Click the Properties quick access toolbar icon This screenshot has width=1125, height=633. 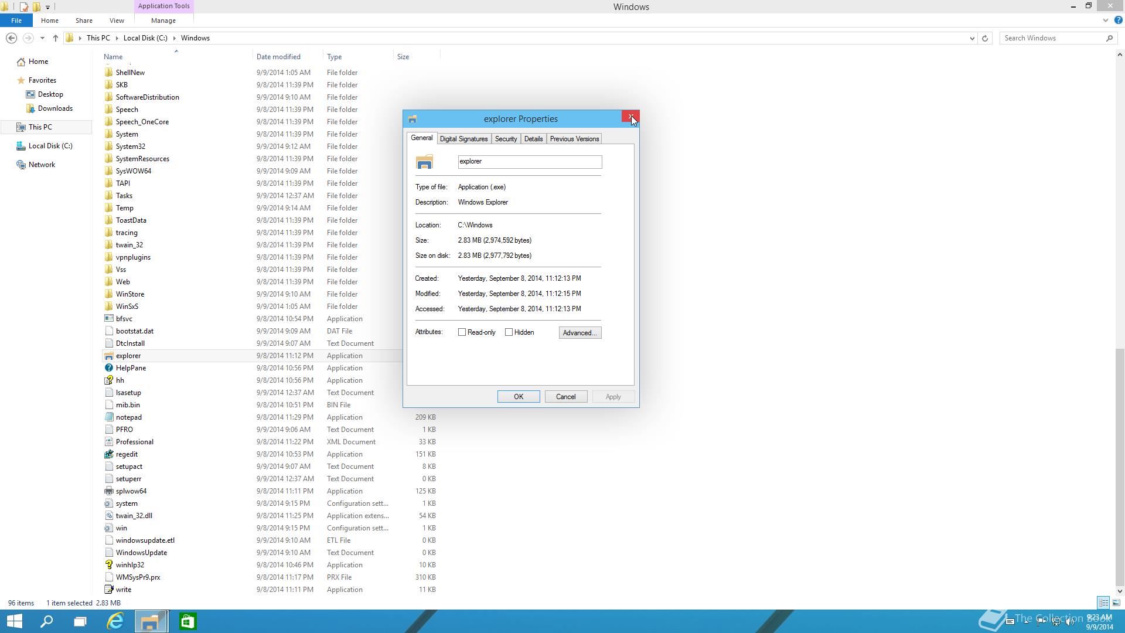(x=24, y=7)
